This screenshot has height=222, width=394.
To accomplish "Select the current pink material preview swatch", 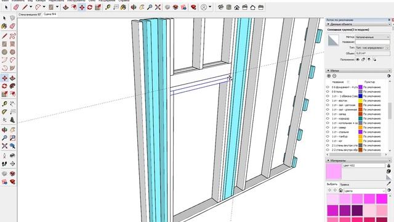I will tap(334, 171).
